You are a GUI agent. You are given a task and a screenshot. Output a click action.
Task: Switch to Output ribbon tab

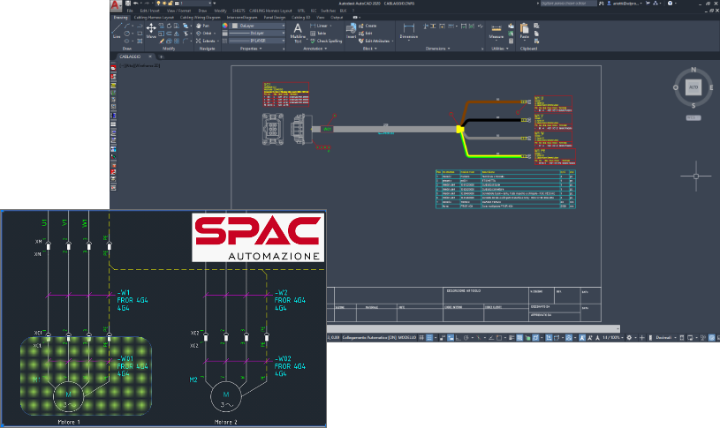click(x=337, y=18)
